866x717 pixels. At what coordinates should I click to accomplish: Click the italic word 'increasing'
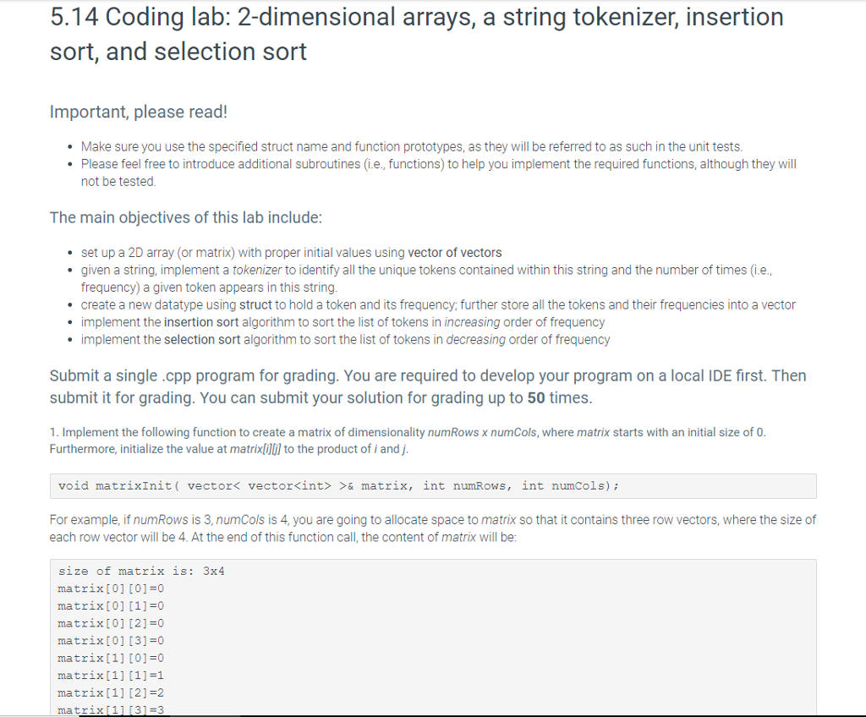pos(472,322)
